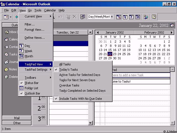177x133 pixels.
Task: Expand the TaskPad View submenu entry
Action: coord(36,64)
